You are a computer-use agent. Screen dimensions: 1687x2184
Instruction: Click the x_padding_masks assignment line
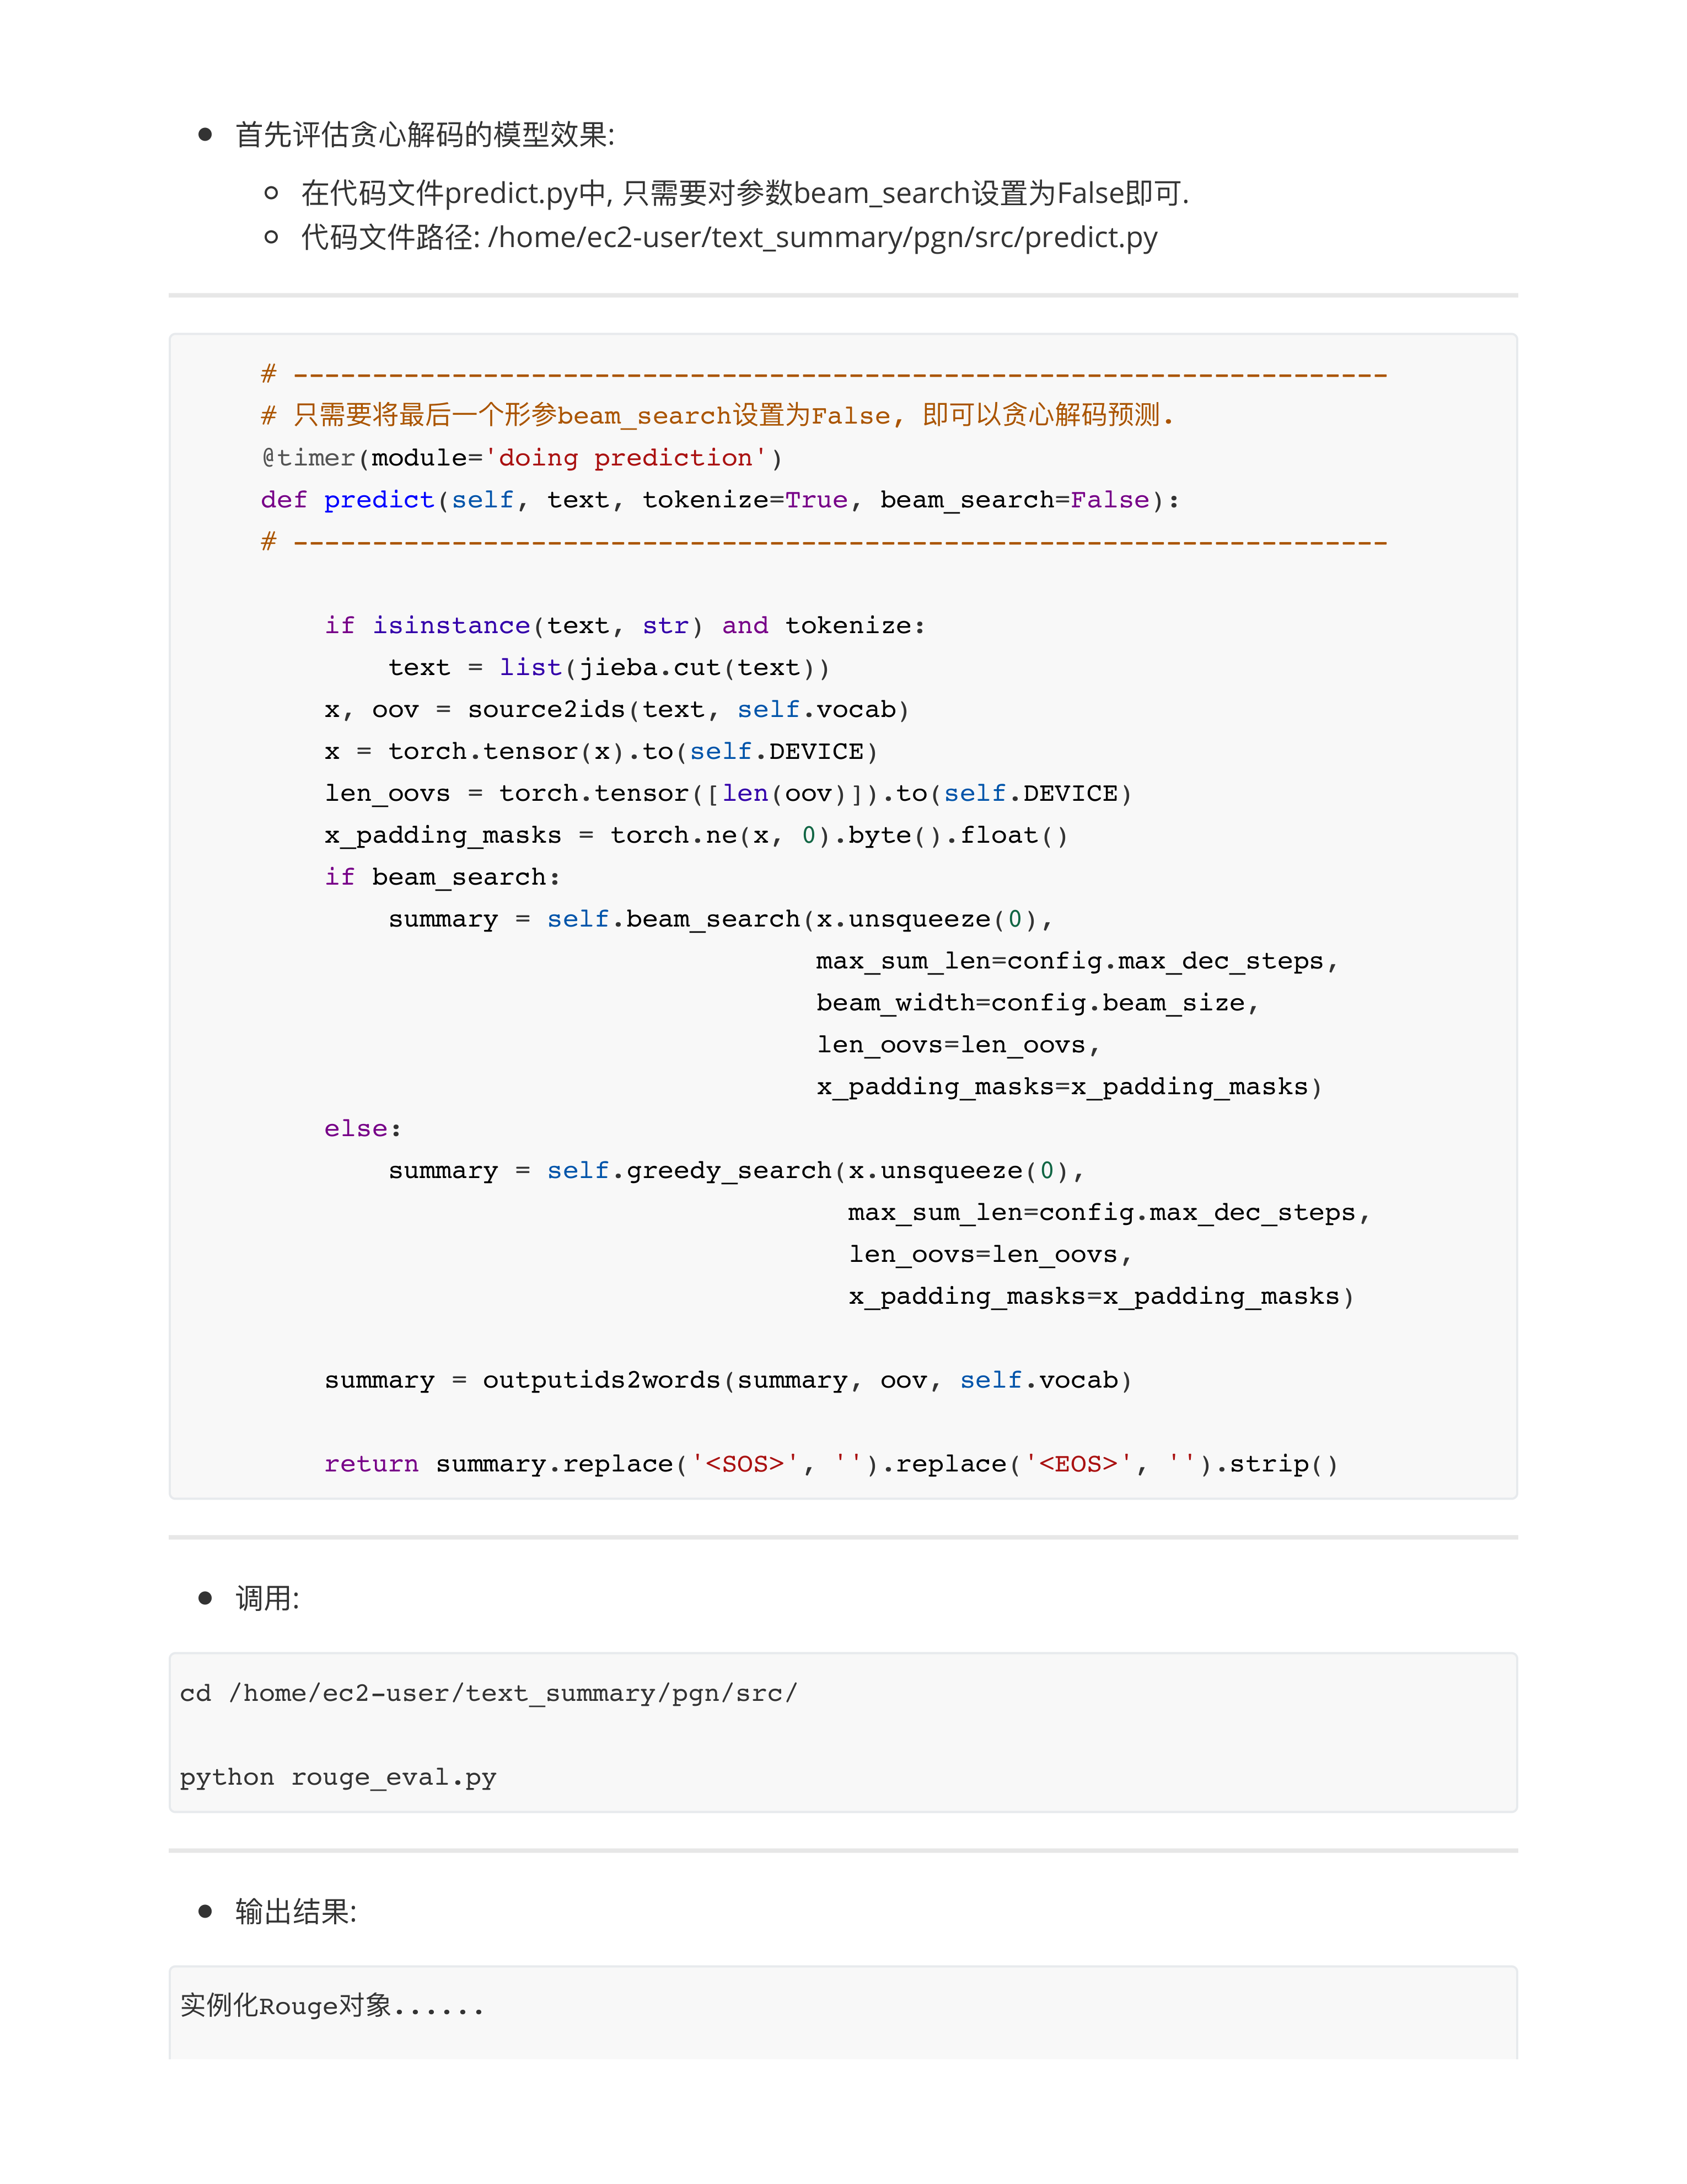click(696, 836)
